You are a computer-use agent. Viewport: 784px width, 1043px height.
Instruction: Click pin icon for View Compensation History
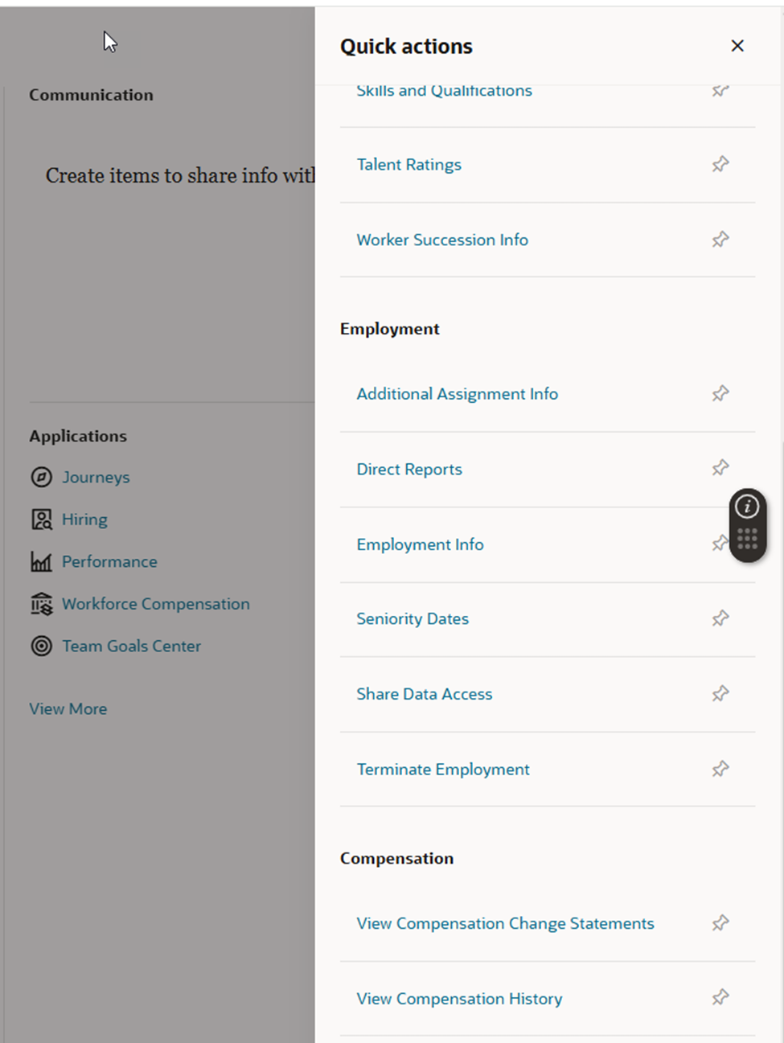pyautogui.click(x=720, y=998)
